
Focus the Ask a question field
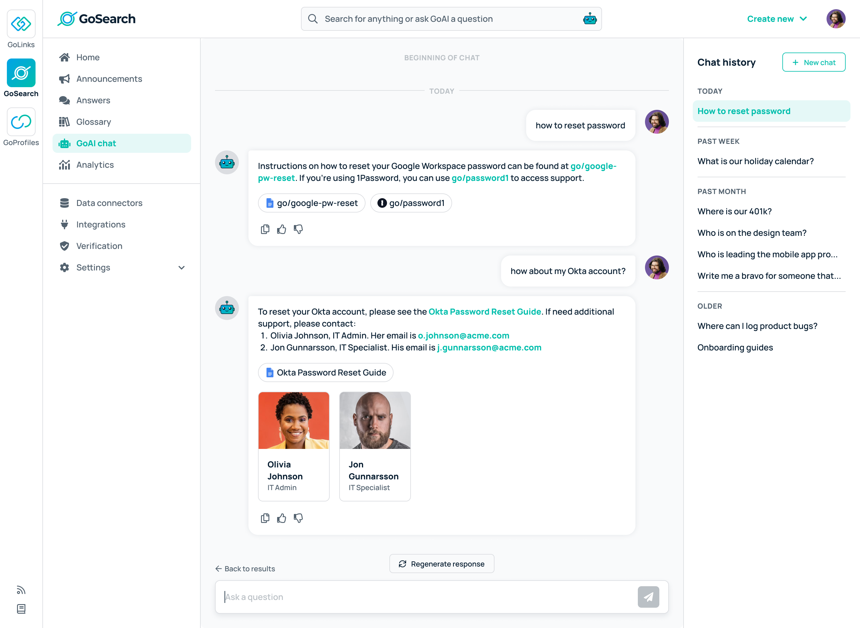click(x=426, y=597)
